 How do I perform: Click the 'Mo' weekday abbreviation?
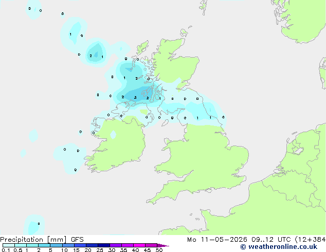pyautogui.click(x=192, y=240)
